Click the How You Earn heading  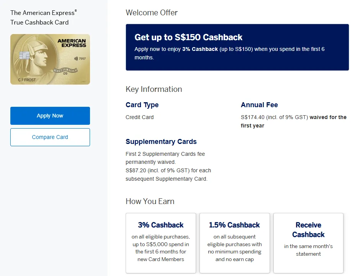point(150,201)
